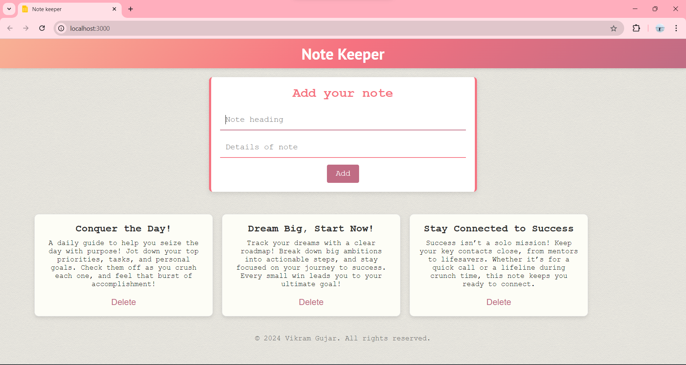This screenshot has height=365, width=686.
Task: Click the Details of note field
Action: pos(343,147)
